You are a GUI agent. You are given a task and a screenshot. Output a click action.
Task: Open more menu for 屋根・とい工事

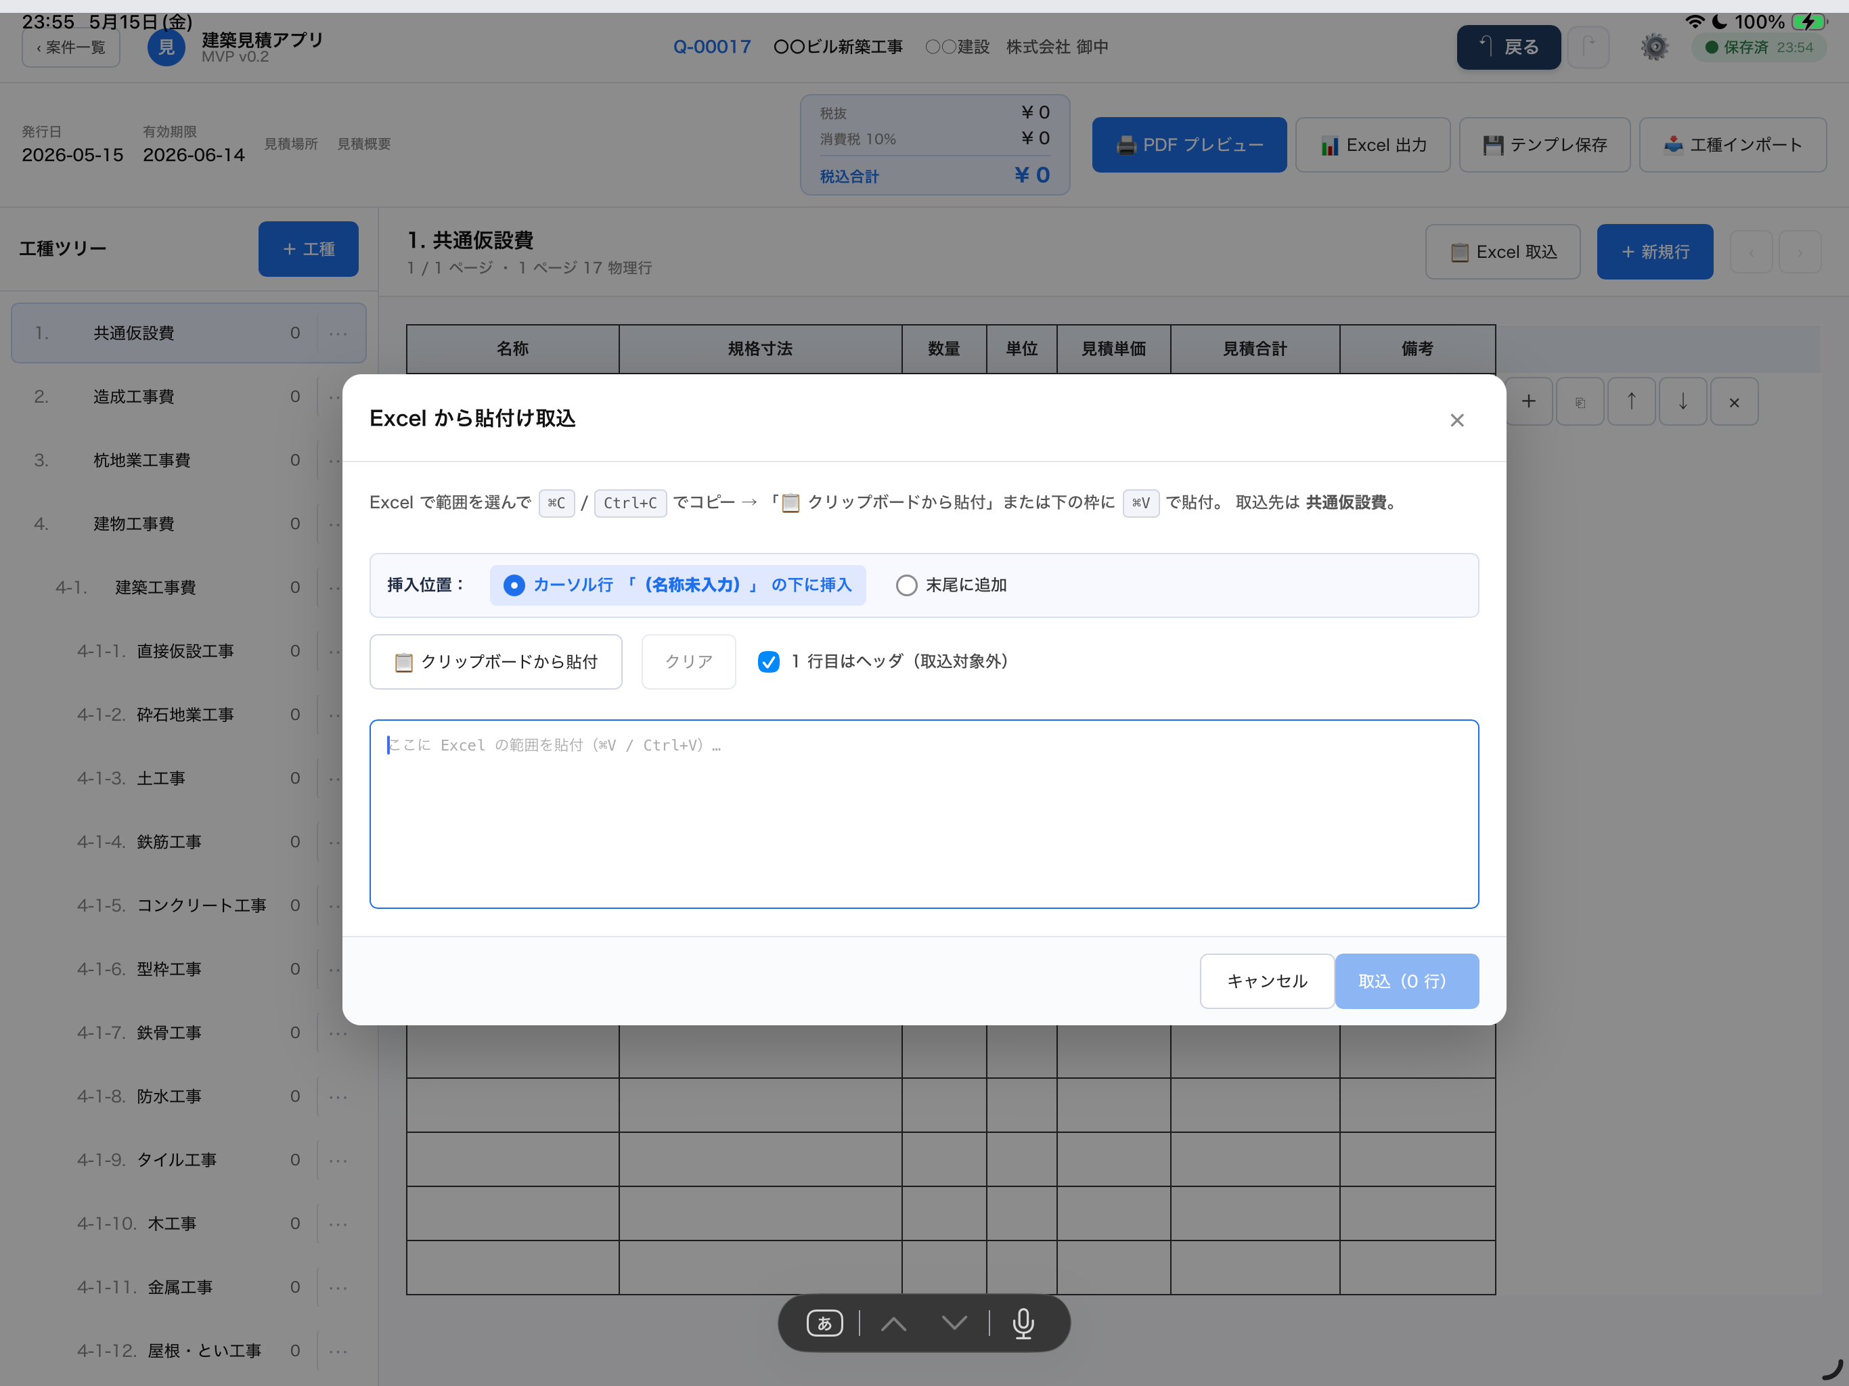pos(338,1350)
